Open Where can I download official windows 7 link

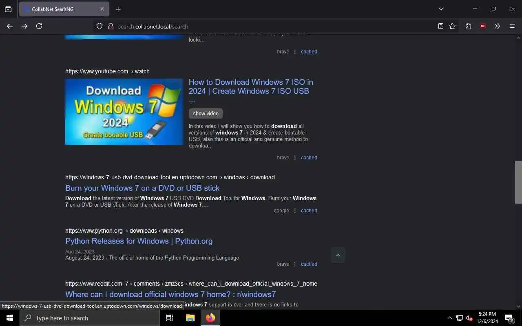(x=170, y=294)
